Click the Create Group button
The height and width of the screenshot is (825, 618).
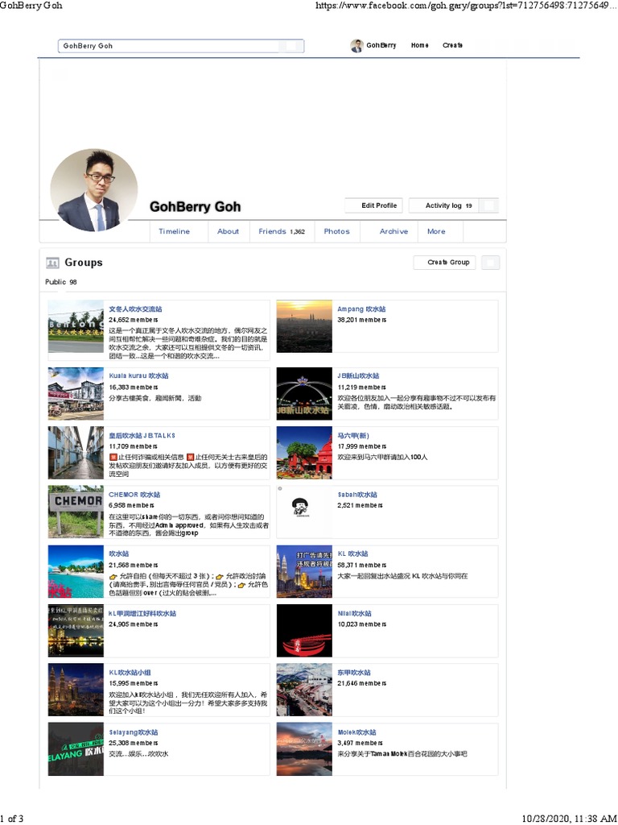[444, 263]
